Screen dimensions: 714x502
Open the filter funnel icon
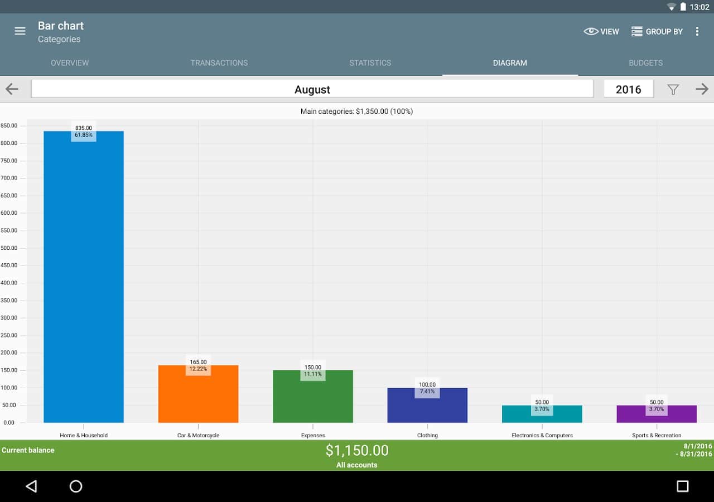(x=673, y=89)
